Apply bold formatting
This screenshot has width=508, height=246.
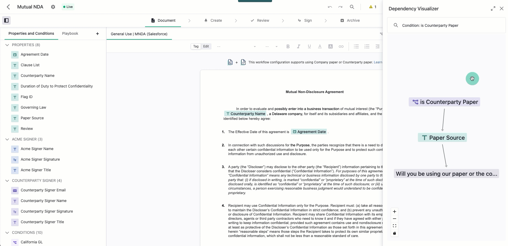(288, 46)
